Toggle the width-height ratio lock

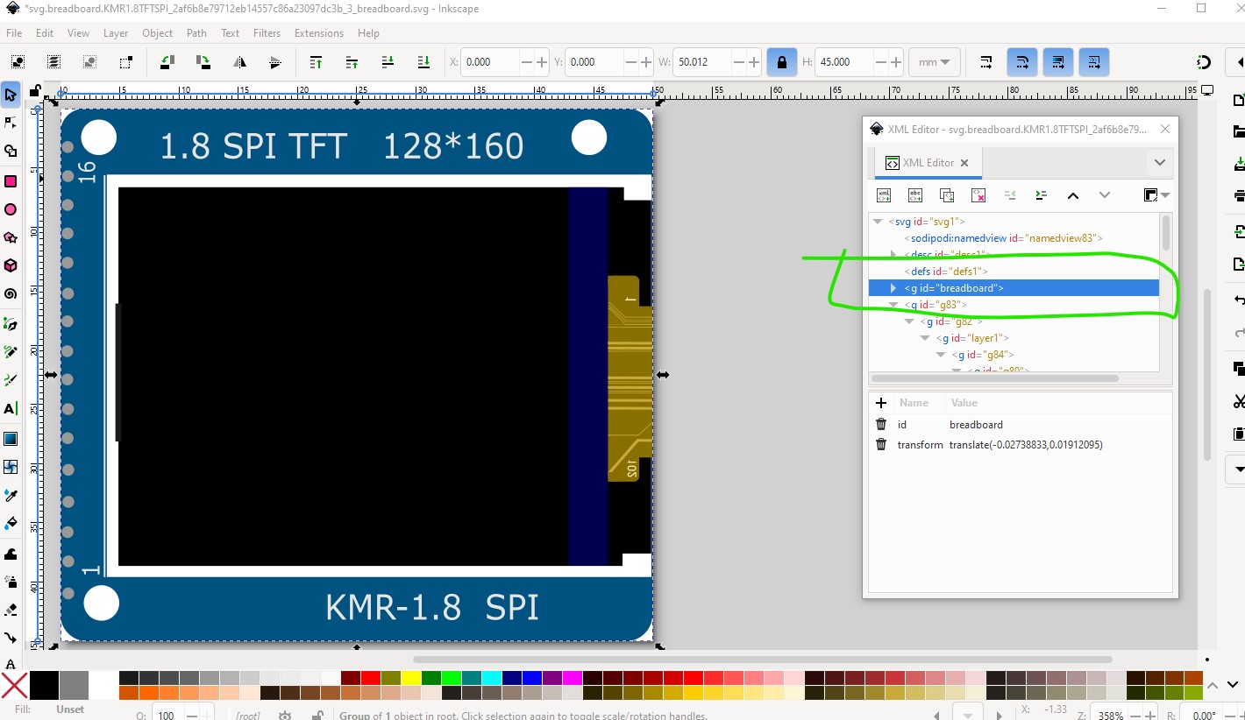coord(780,62)
